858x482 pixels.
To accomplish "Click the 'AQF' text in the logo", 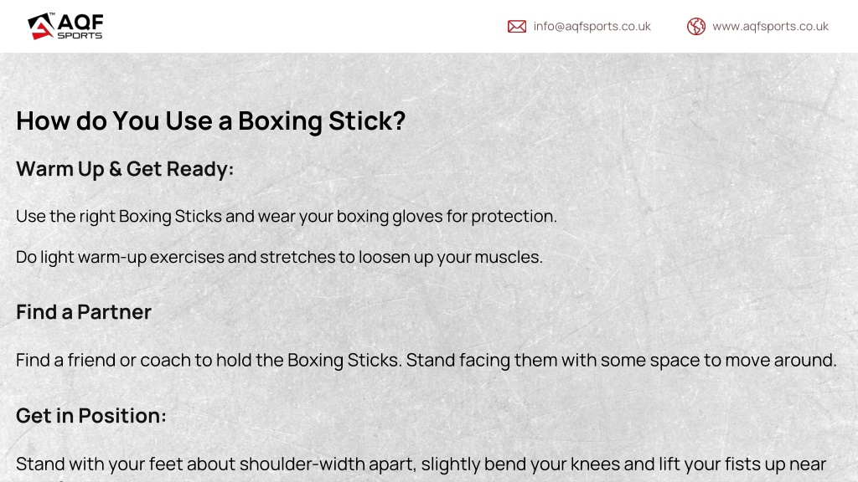I will 80,23.
